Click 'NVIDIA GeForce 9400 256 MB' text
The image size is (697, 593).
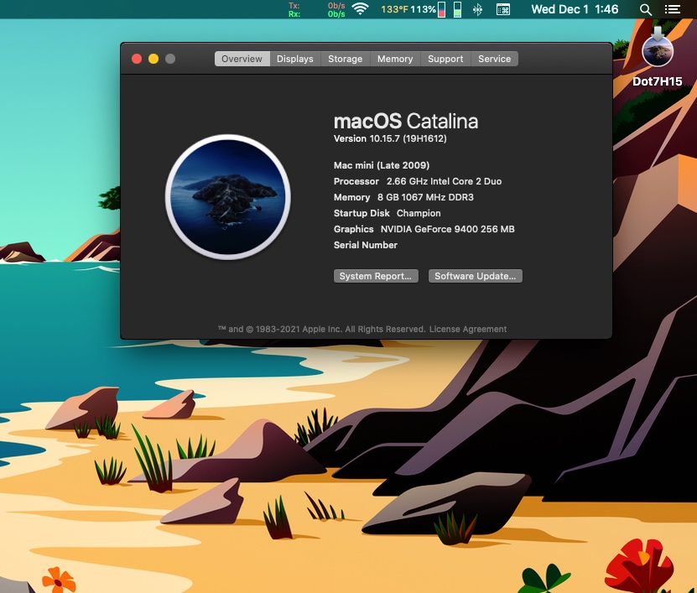tap(448, 229)
